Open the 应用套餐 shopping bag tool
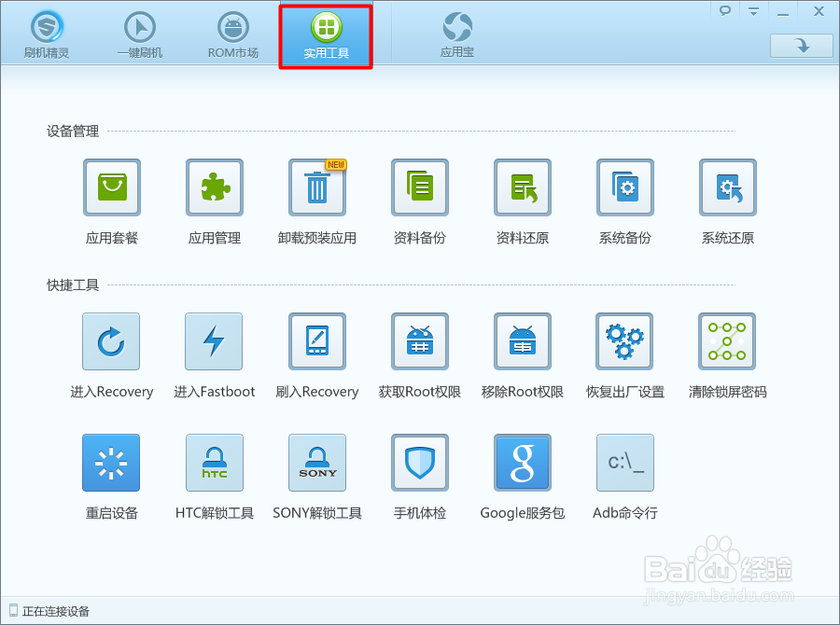The width and height of the screenshot is (840, 625). click(x=112, y=187)
